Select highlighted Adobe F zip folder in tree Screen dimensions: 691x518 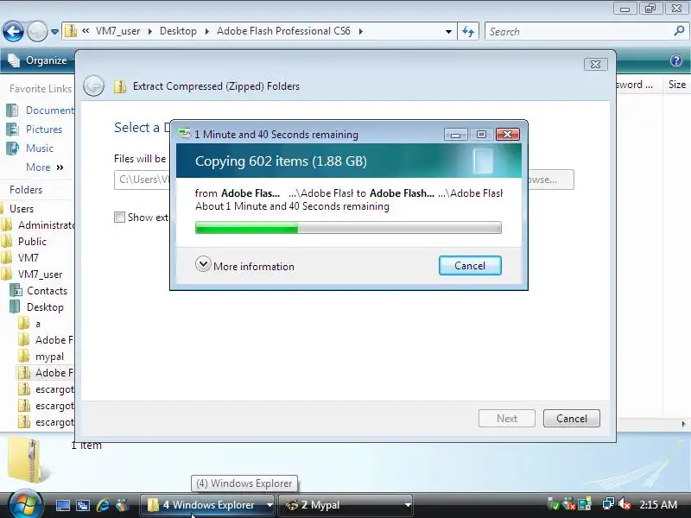click(x=46, y=373)
